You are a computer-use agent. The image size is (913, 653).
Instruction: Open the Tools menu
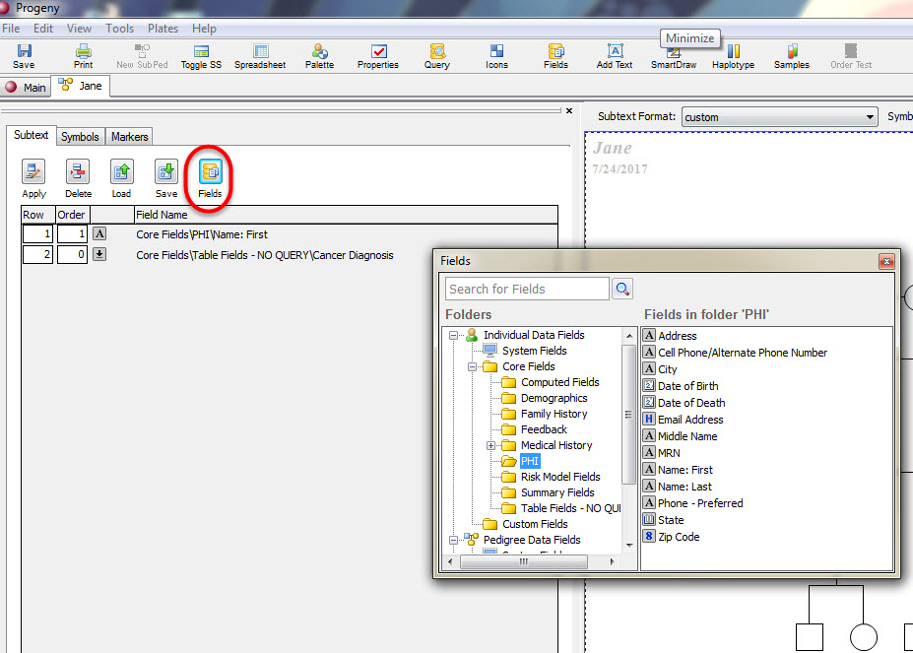[x=119, y=29]
